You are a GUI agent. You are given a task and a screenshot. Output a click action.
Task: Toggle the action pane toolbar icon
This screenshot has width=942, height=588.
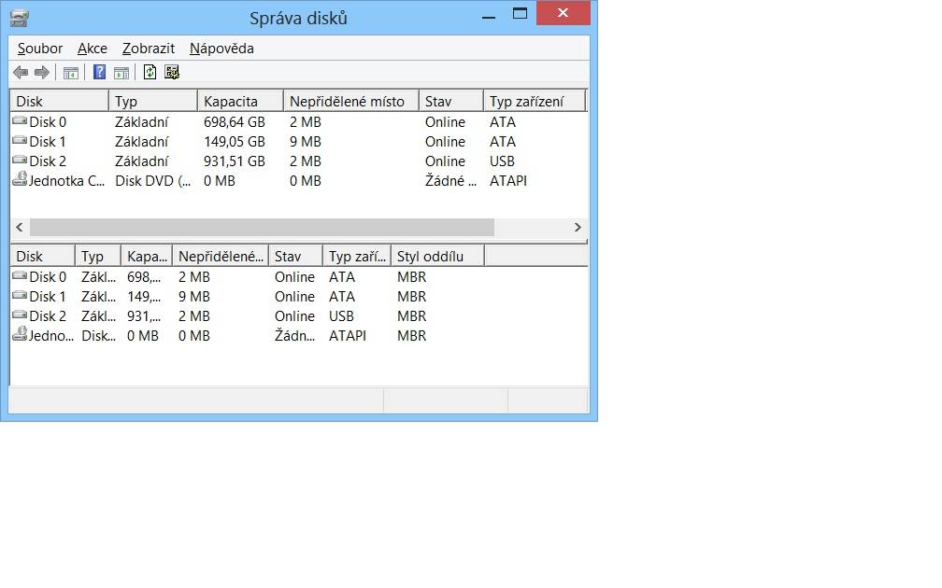pyautogui.click(x=121, y=73)
